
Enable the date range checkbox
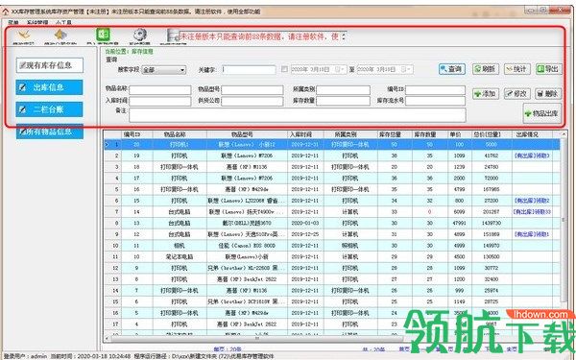coord(284,69)
